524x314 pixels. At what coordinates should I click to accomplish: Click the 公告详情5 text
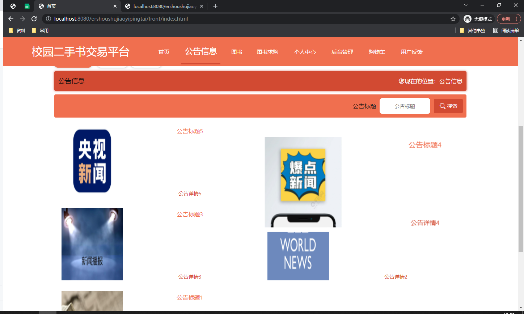190,194
